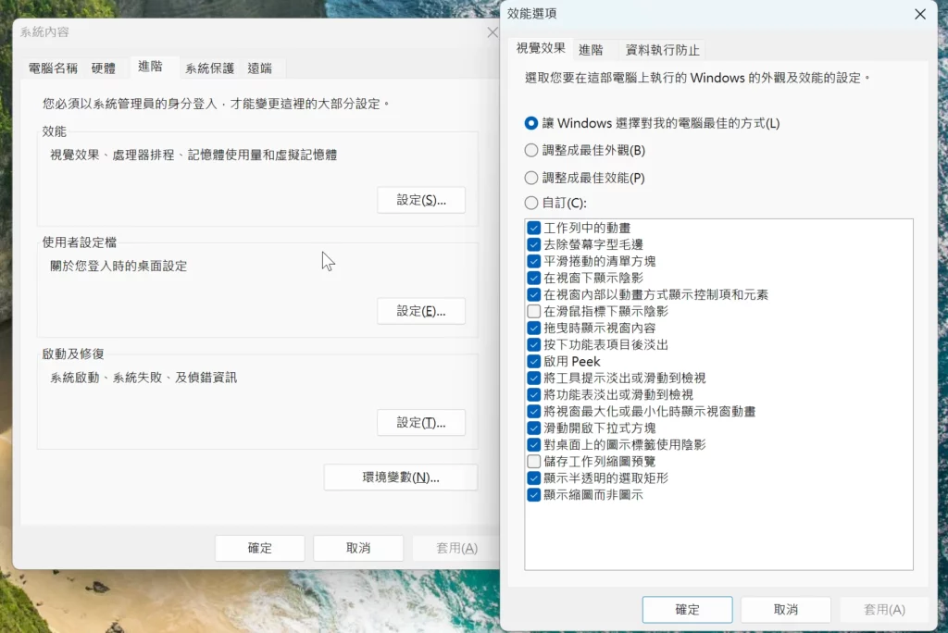Image resolution: width=948 pixels, height=633 pixels.
Task: Click the 環境變數(N) button
Action: pyautogui.click(x=400, y=478)
